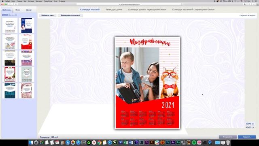This screenshot has width=259, height=146.
Task: Pick the purple and pink template thumbnail
Action: click(x=27, y=58)
